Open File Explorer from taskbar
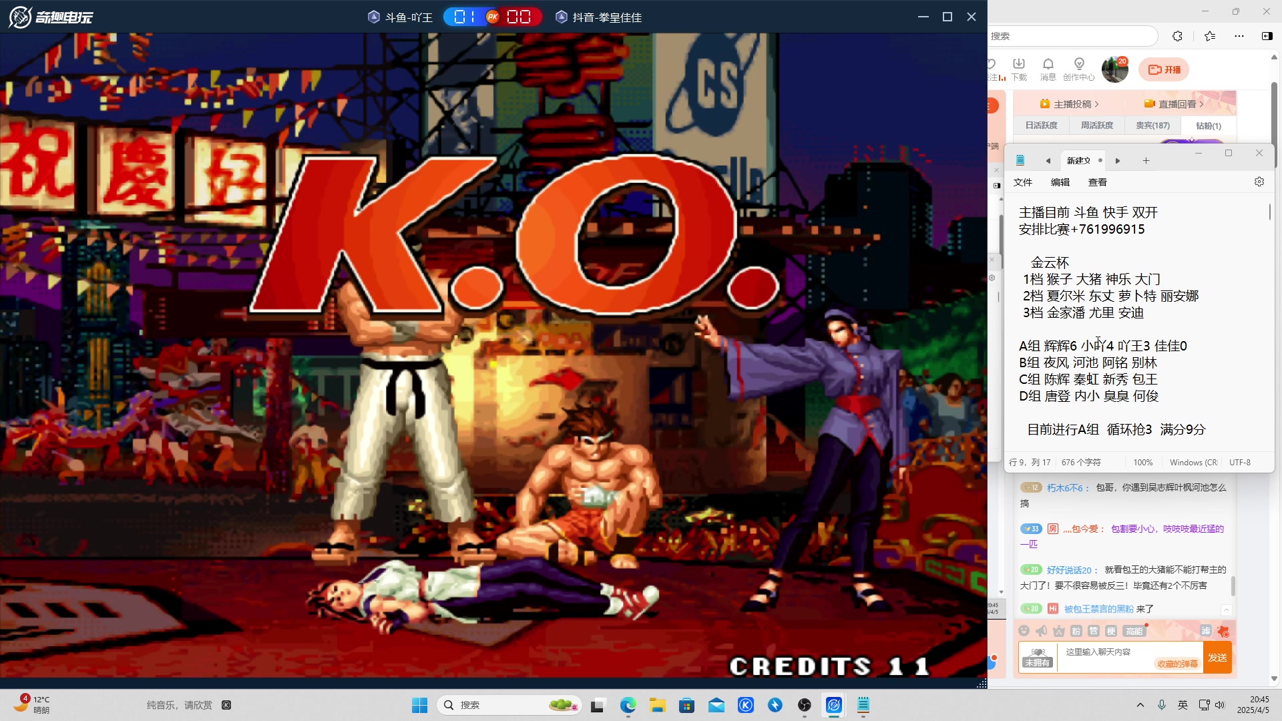This screenshot has height=721, width=1282. (x=657, y=705)
